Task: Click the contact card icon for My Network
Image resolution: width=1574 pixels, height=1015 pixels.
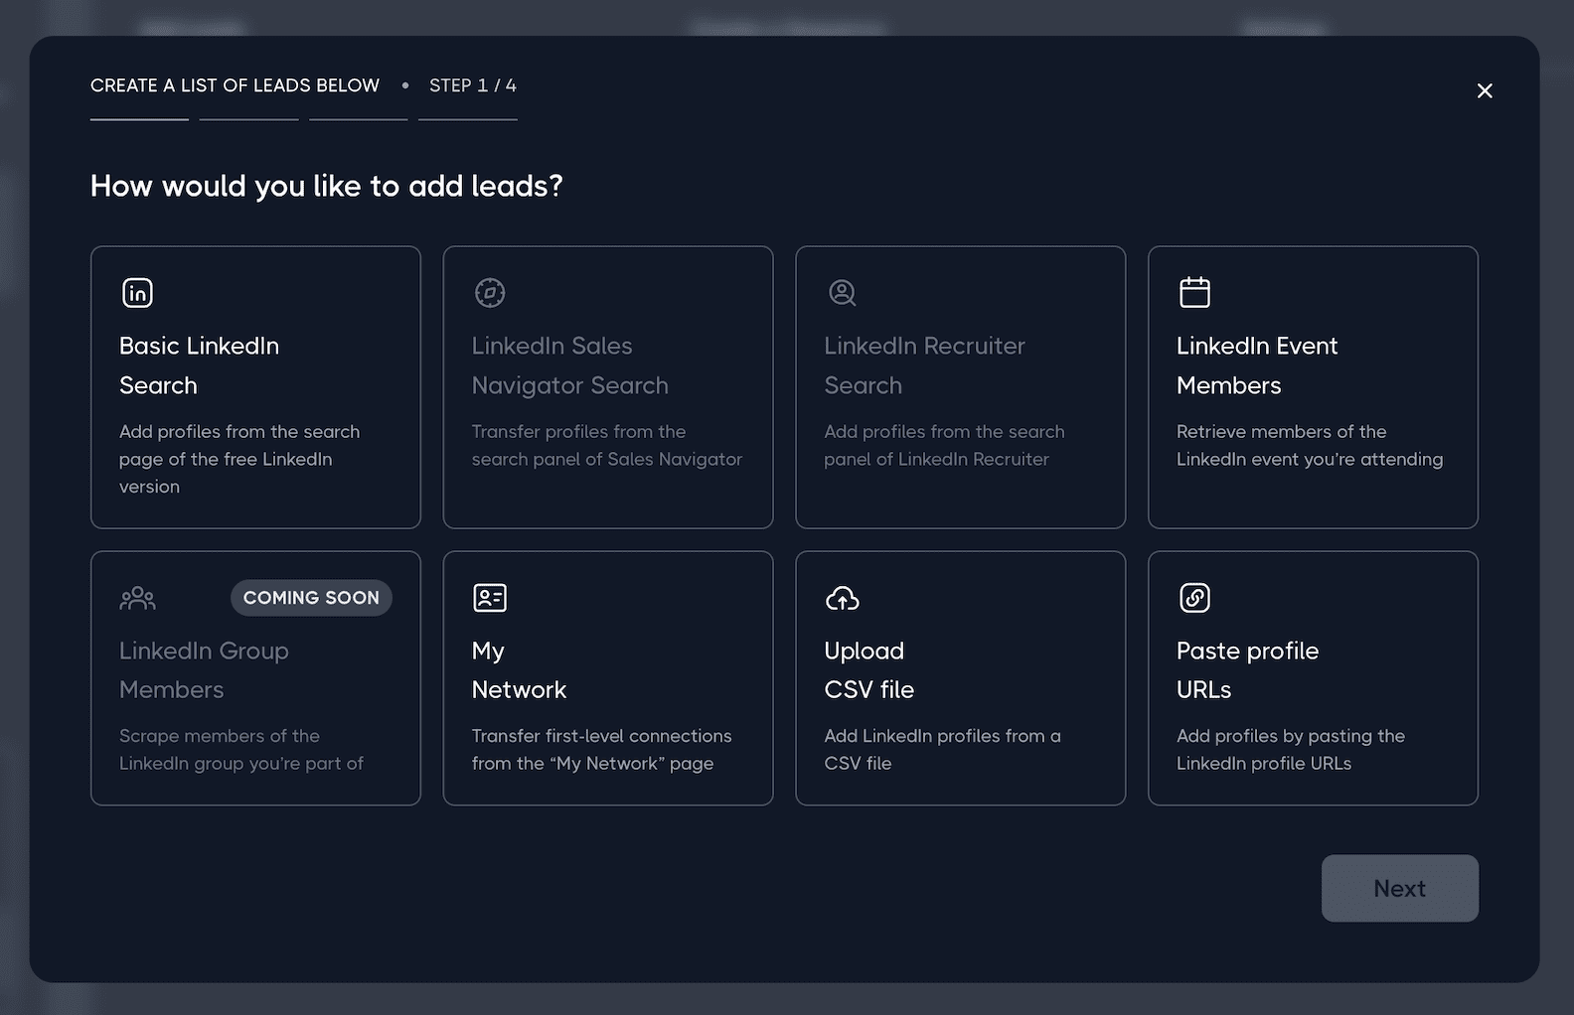Action: (490, 598)
